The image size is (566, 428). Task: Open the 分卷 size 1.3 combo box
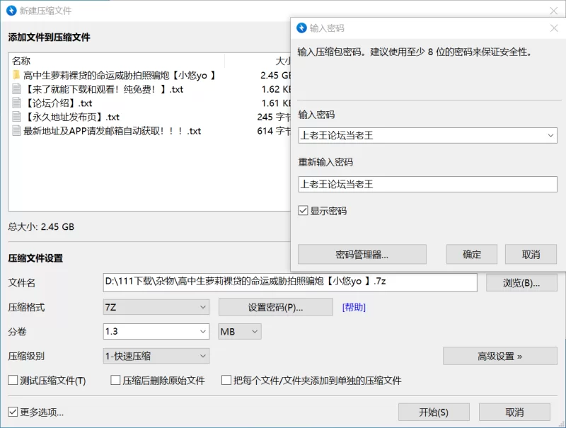156,331
